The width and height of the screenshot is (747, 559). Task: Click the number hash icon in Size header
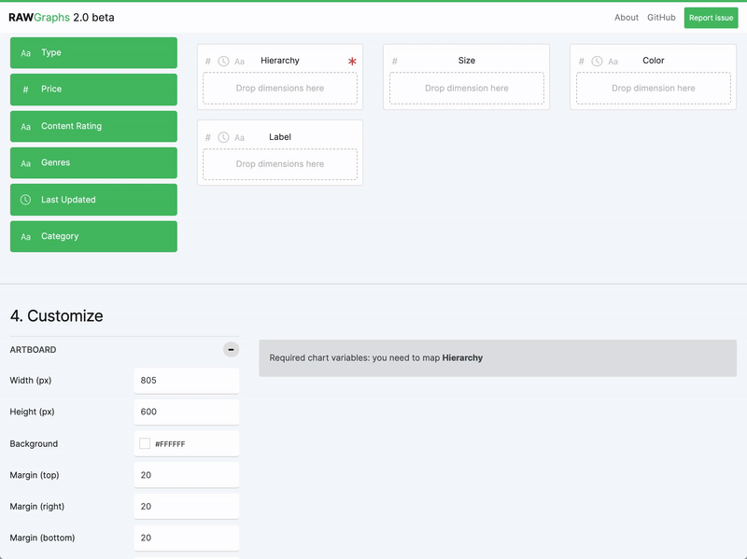point(394,62)
